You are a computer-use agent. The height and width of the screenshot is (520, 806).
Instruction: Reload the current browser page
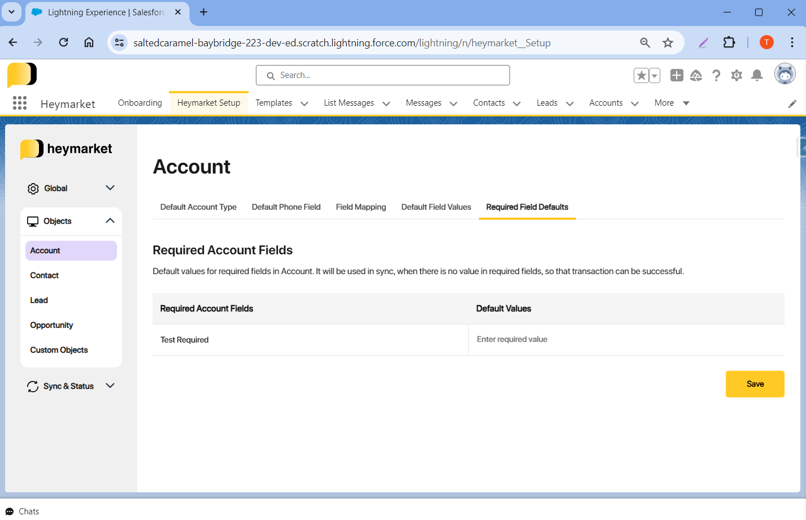tap(63, 42)
